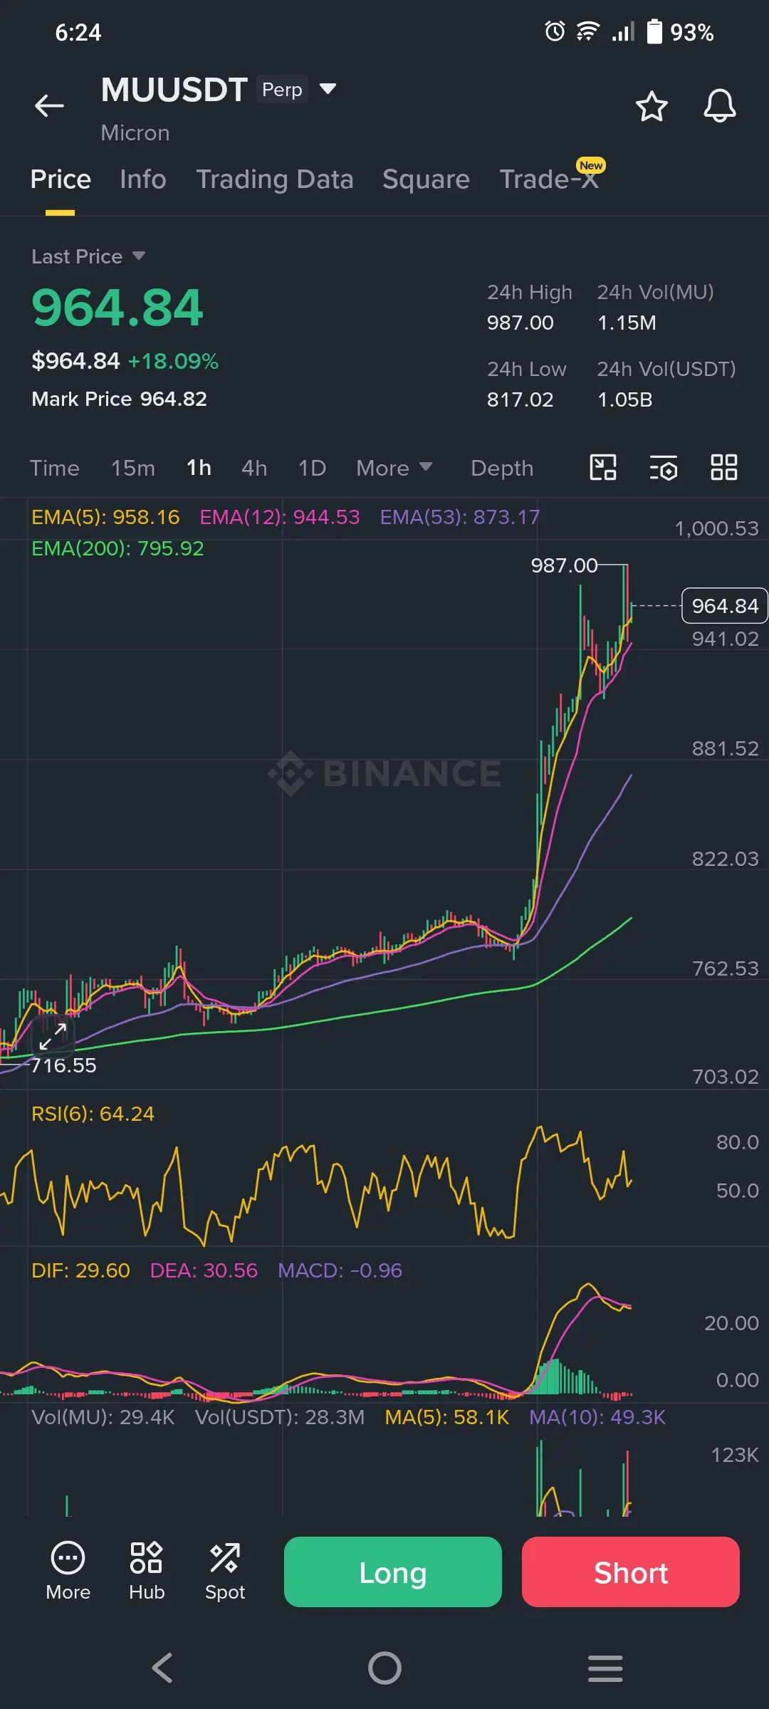Open price alerts via the bell icon

(x=719, y=106)
